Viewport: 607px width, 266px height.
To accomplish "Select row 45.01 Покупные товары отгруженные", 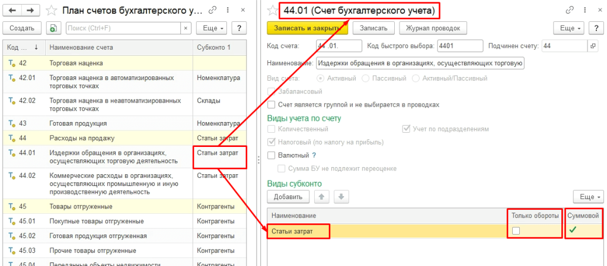I will click(124, 221).
